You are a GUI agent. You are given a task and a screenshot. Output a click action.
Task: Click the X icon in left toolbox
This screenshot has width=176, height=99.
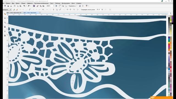5,18
